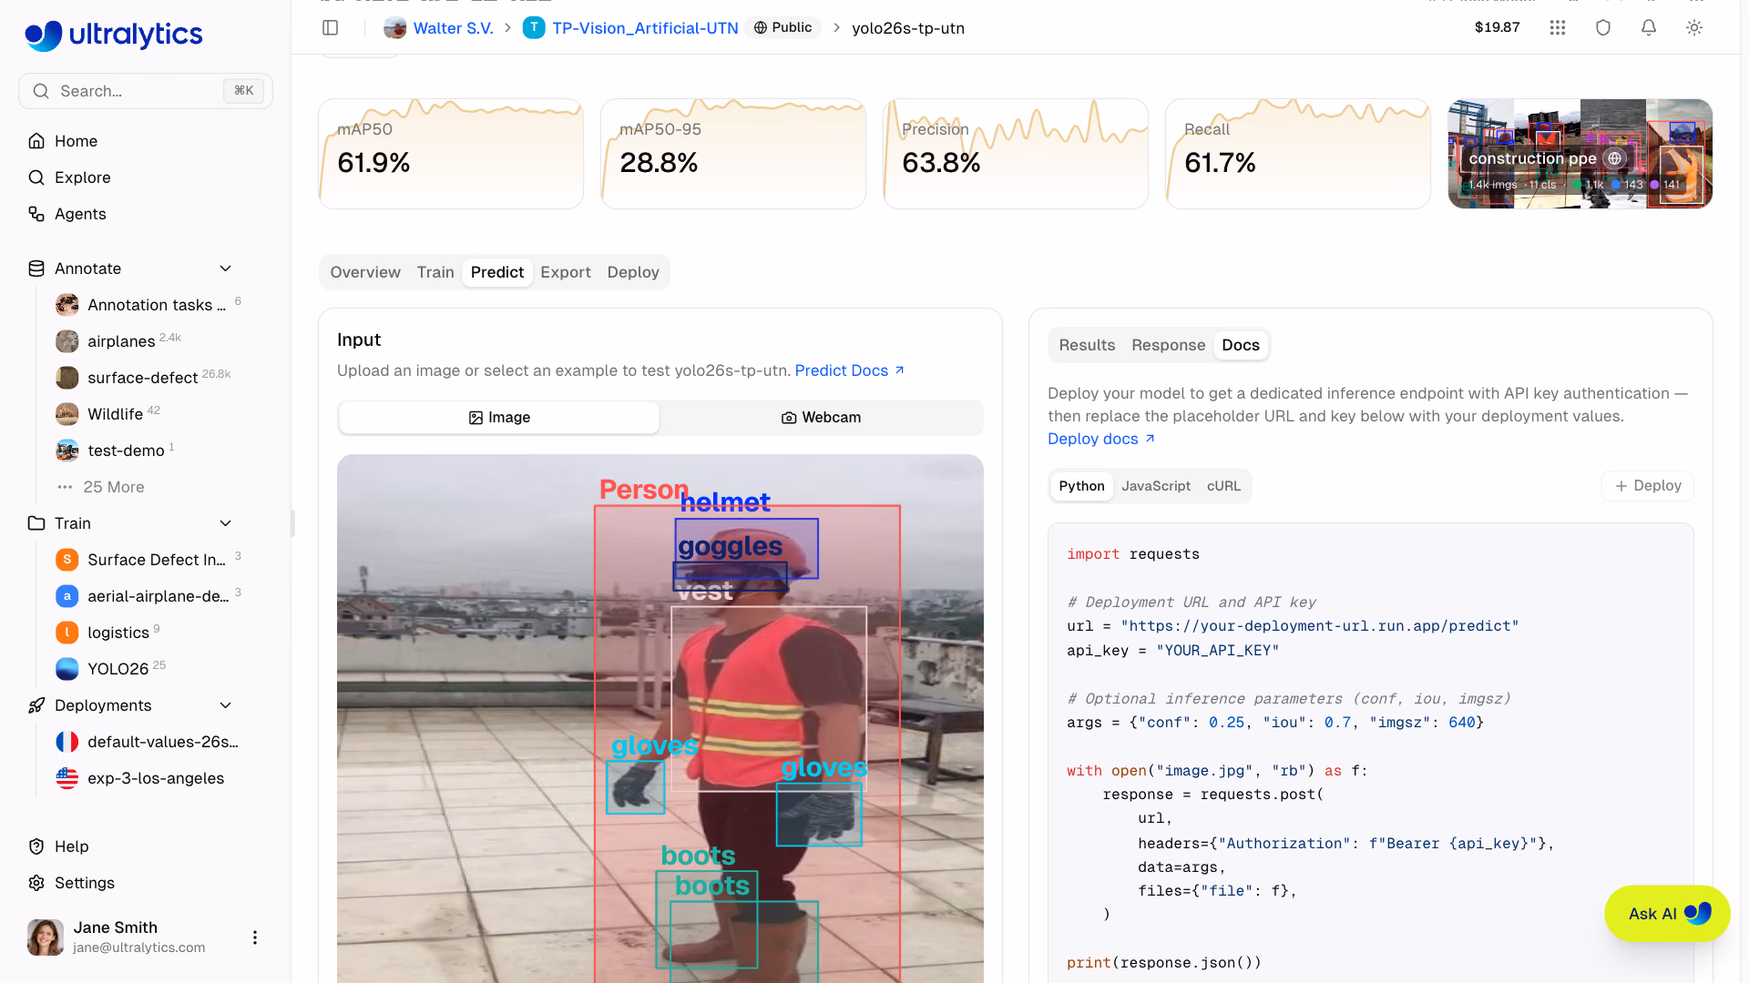Select the Overview tab
This screenshot has height=983, width=1749.
tap(365, 272)
